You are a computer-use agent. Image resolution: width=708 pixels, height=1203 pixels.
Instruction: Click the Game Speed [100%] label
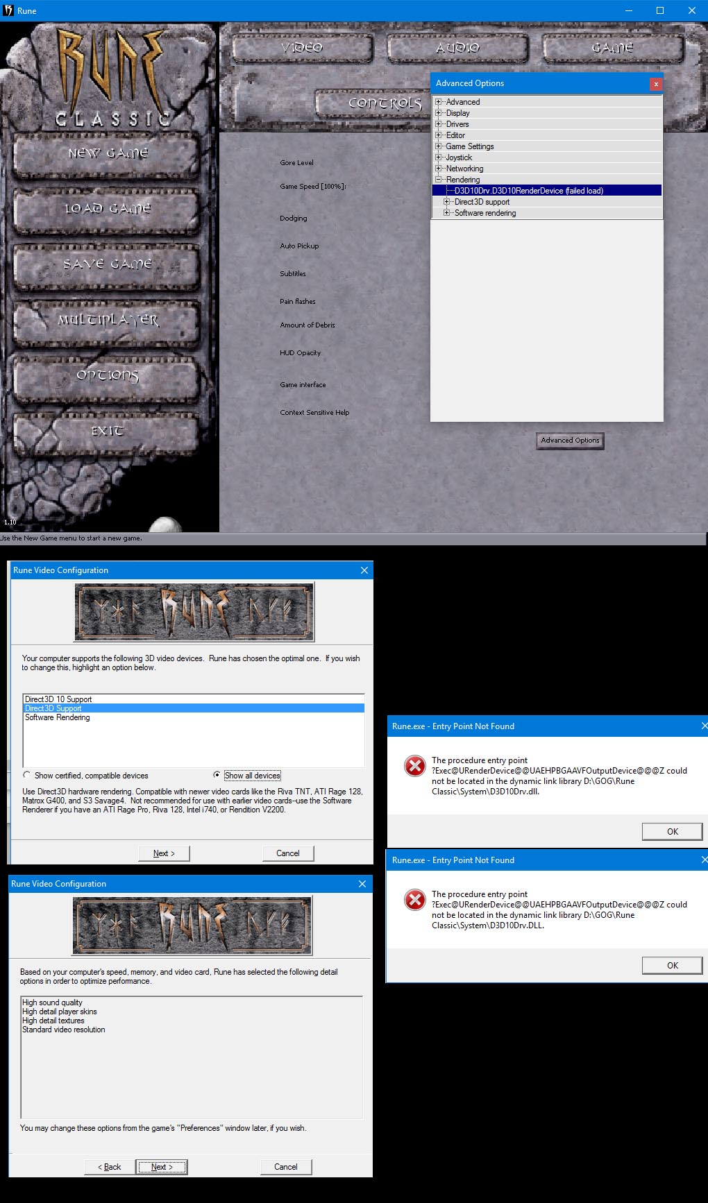click(x=313, y=186)
